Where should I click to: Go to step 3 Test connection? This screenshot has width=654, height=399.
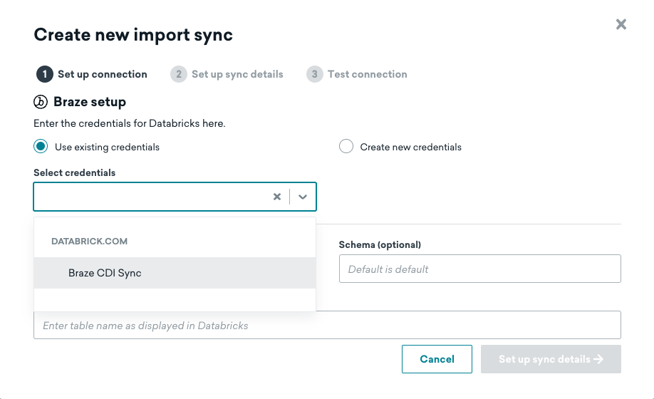tap(357, 74)
